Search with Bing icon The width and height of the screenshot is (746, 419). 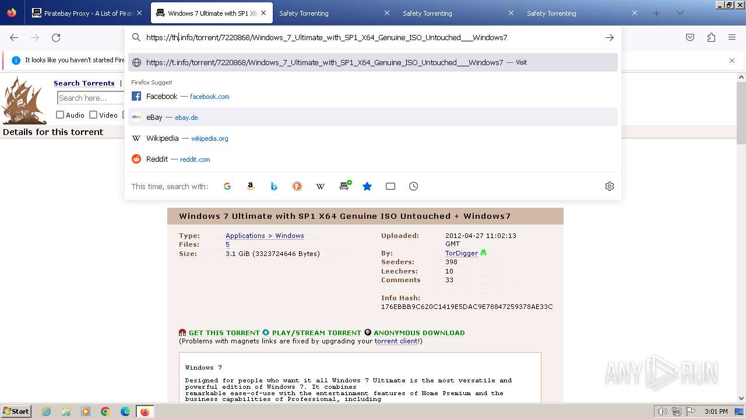tap(274, 186)
